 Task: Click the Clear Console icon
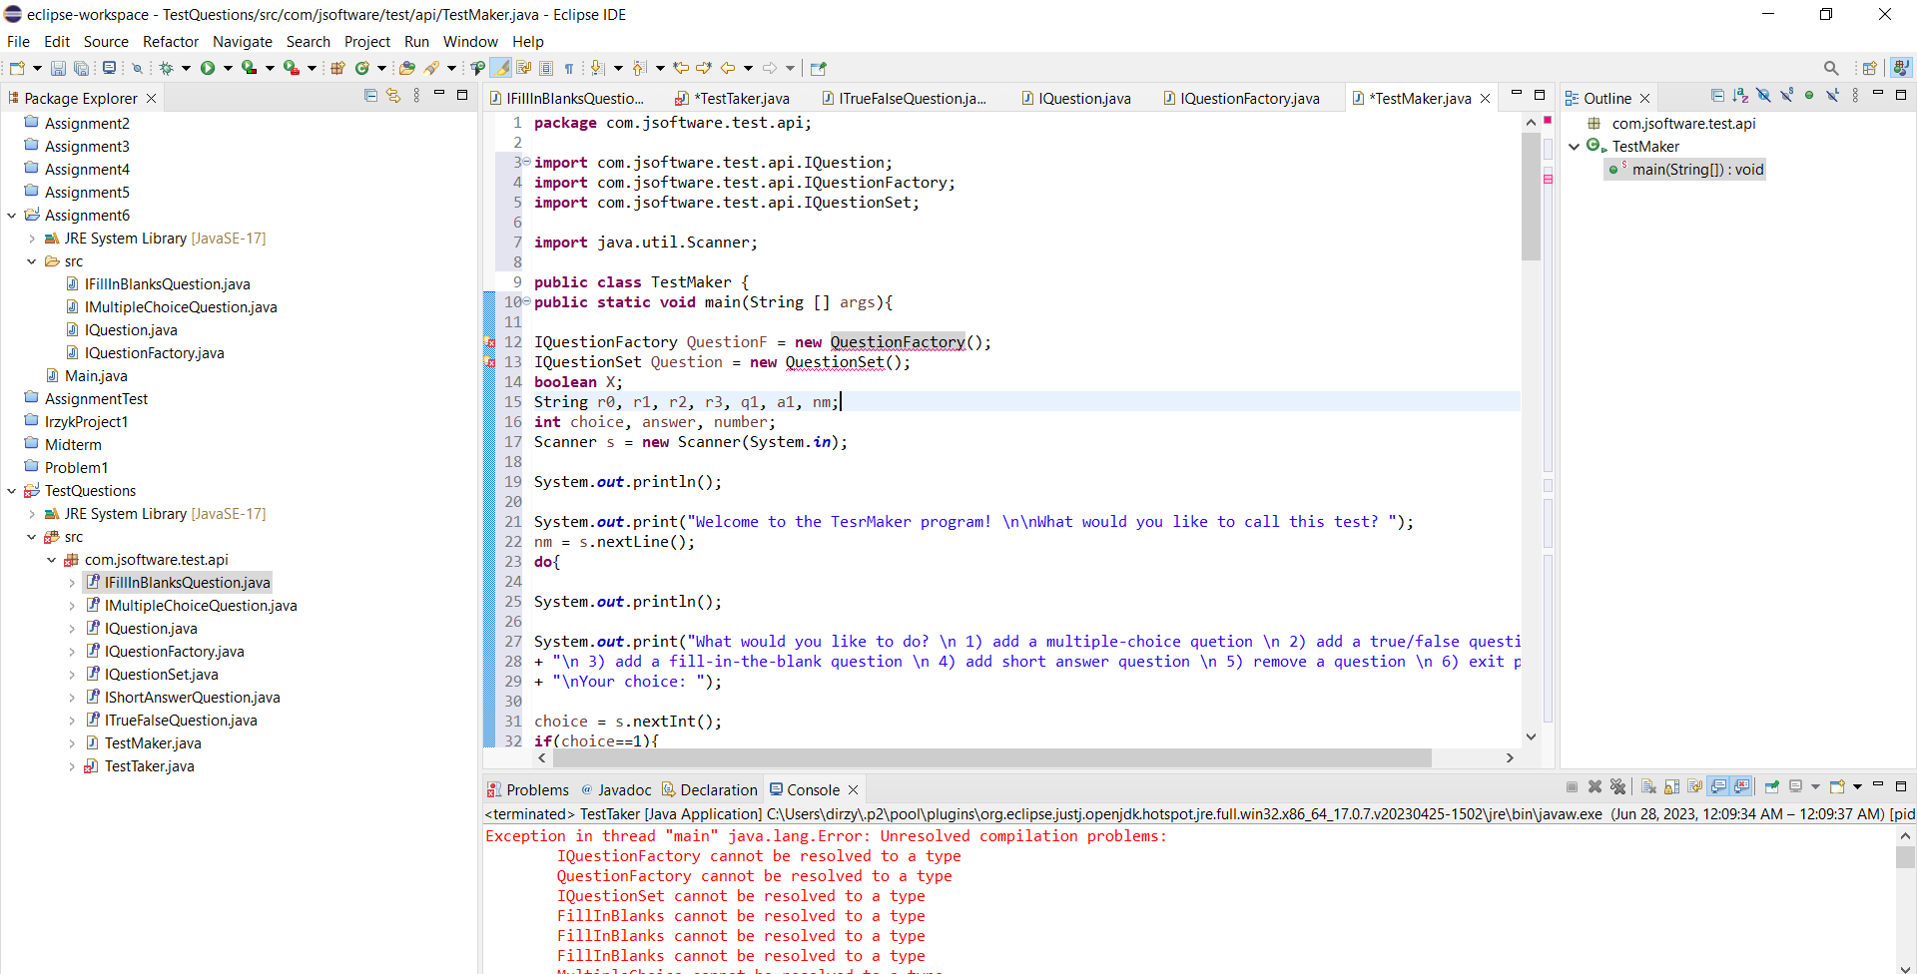[1648, 786]
